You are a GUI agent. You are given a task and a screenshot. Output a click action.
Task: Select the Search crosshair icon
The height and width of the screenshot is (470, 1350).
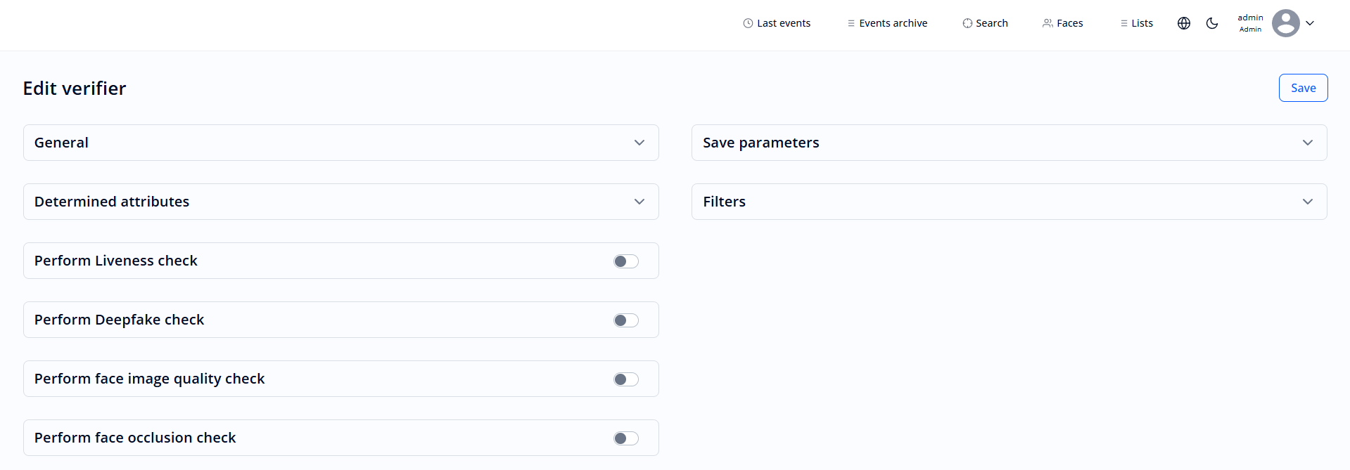tap(967, 22)
